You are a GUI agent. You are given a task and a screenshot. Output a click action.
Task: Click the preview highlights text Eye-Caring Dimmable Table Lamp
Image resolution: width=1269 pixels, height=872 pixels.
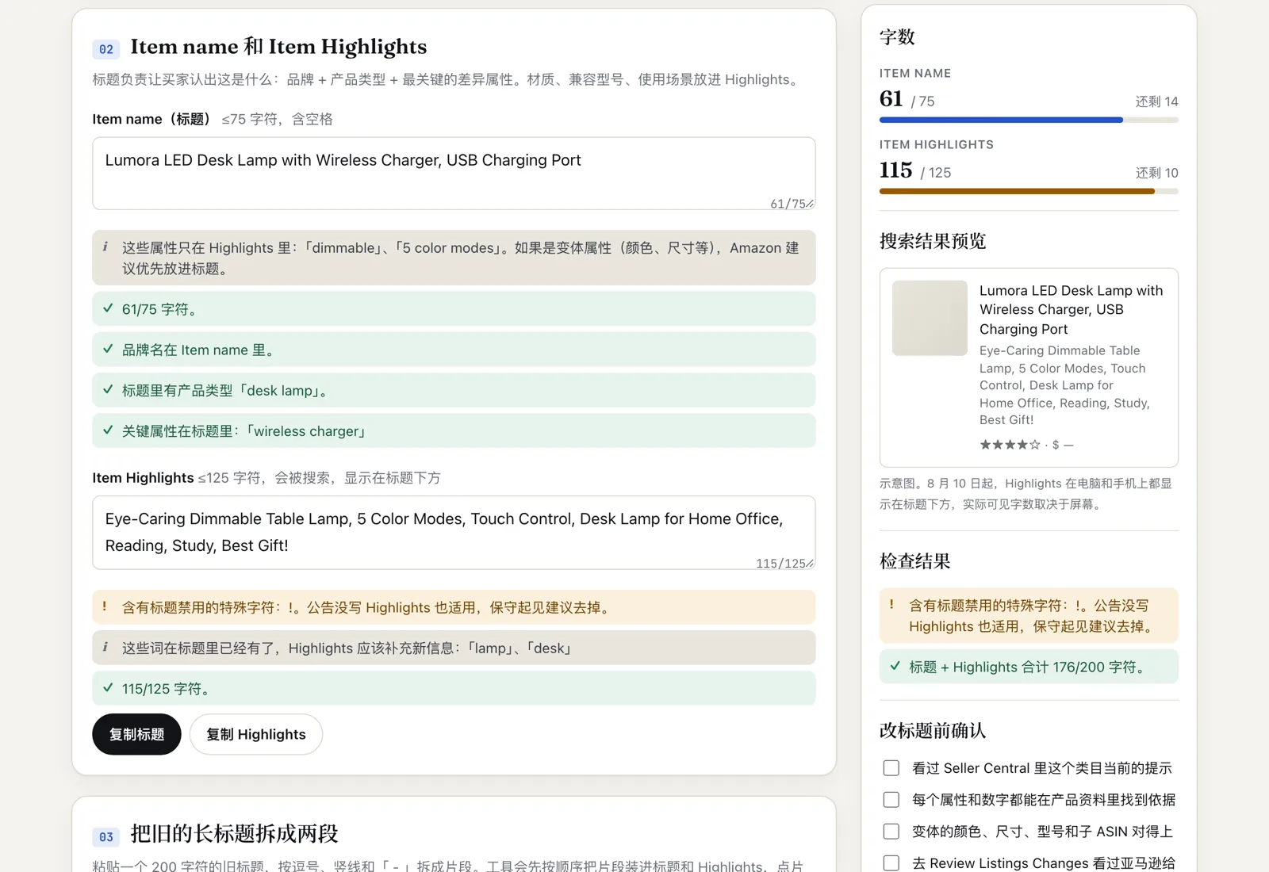pyautogui.click(x=1064, y=385)
